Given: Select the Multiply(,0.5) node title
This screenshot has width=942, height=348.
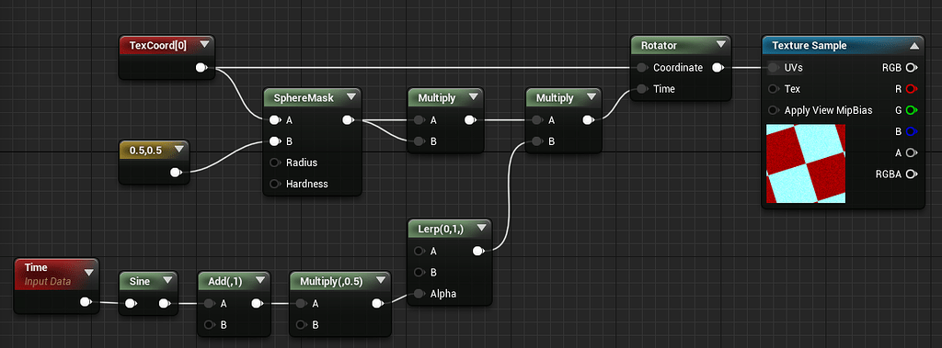Looking at the screenshot, I should (331, 280).
